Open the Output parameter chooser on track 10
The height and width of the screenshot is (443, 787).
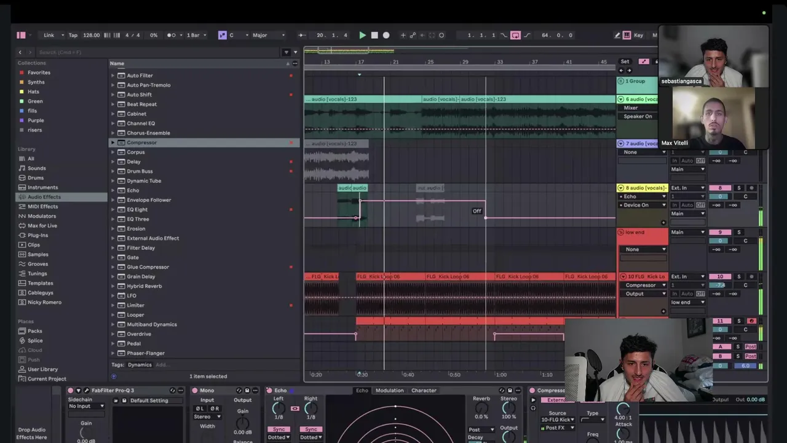(x=644, y=293)
